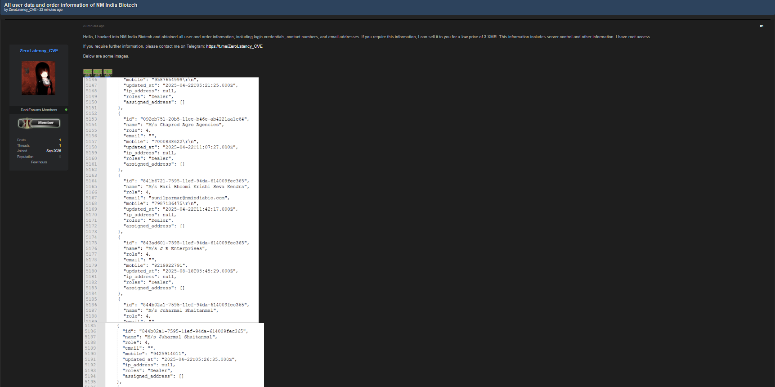Click the Member rank badge
This screenshot has height=387, width=775.
(x=39, y=123)
